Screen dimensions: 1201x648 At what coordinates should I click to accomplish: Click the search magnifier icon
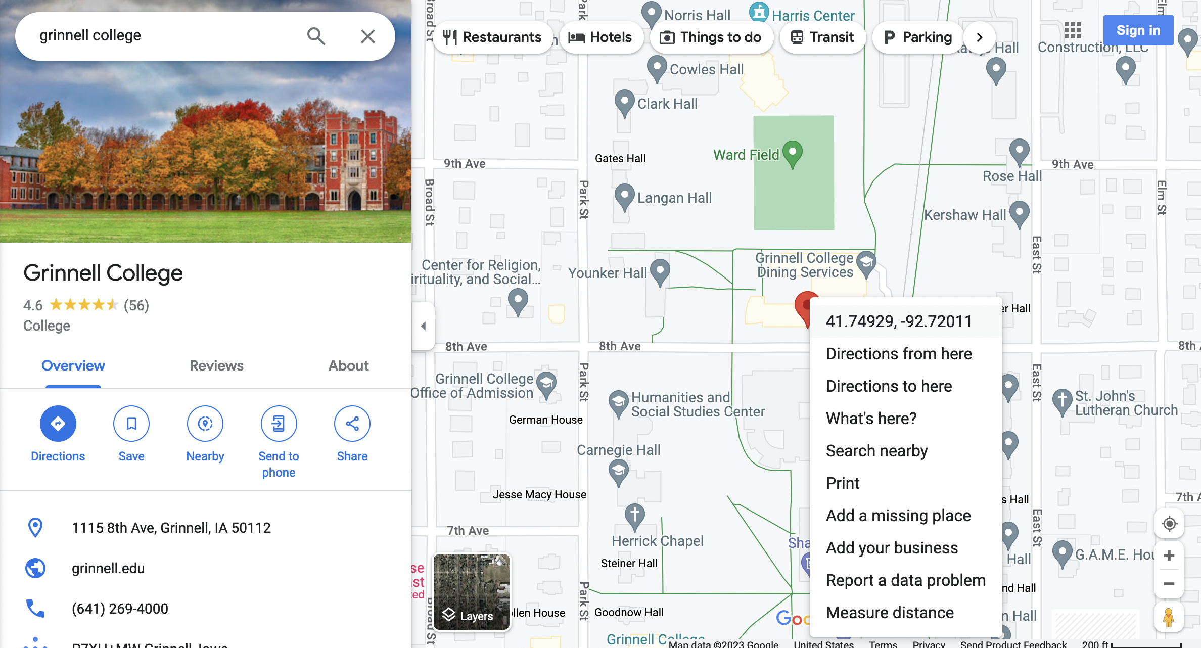click(x=316, y=36)
